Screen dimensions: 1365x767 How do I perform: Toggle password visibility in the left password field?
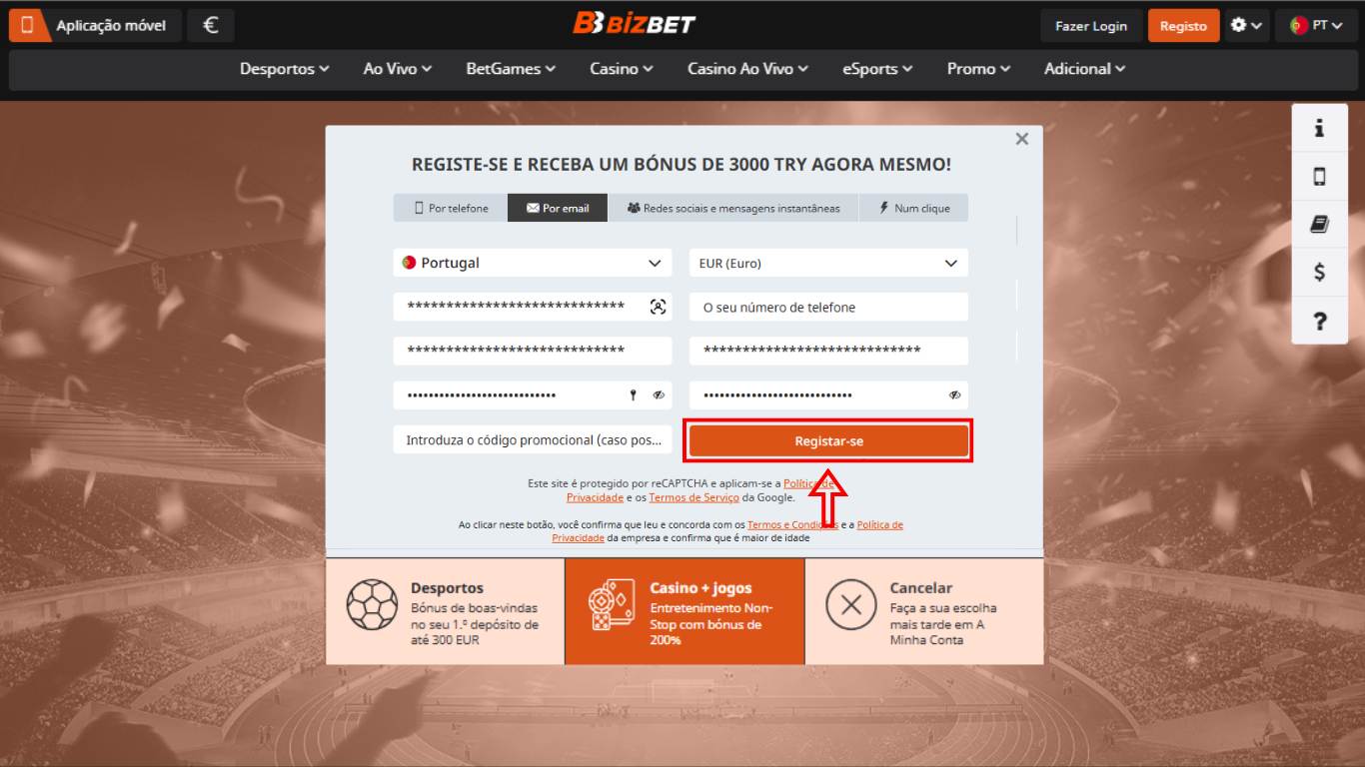(x=659, y=395)
